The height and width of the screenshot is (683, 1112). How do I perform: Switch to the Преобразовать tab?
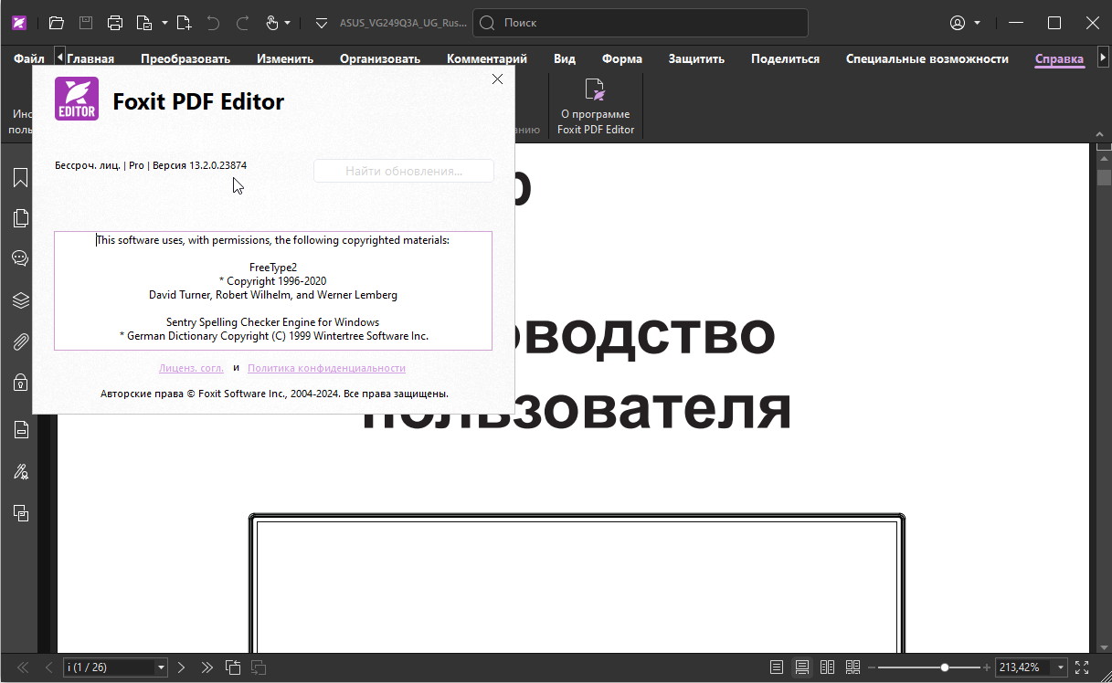point(185,58)
